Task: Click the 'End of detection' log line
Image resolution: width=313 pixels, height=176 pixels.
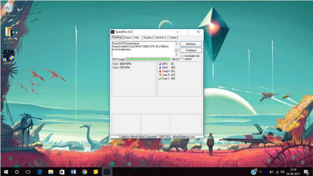Action: pos(121,49)
